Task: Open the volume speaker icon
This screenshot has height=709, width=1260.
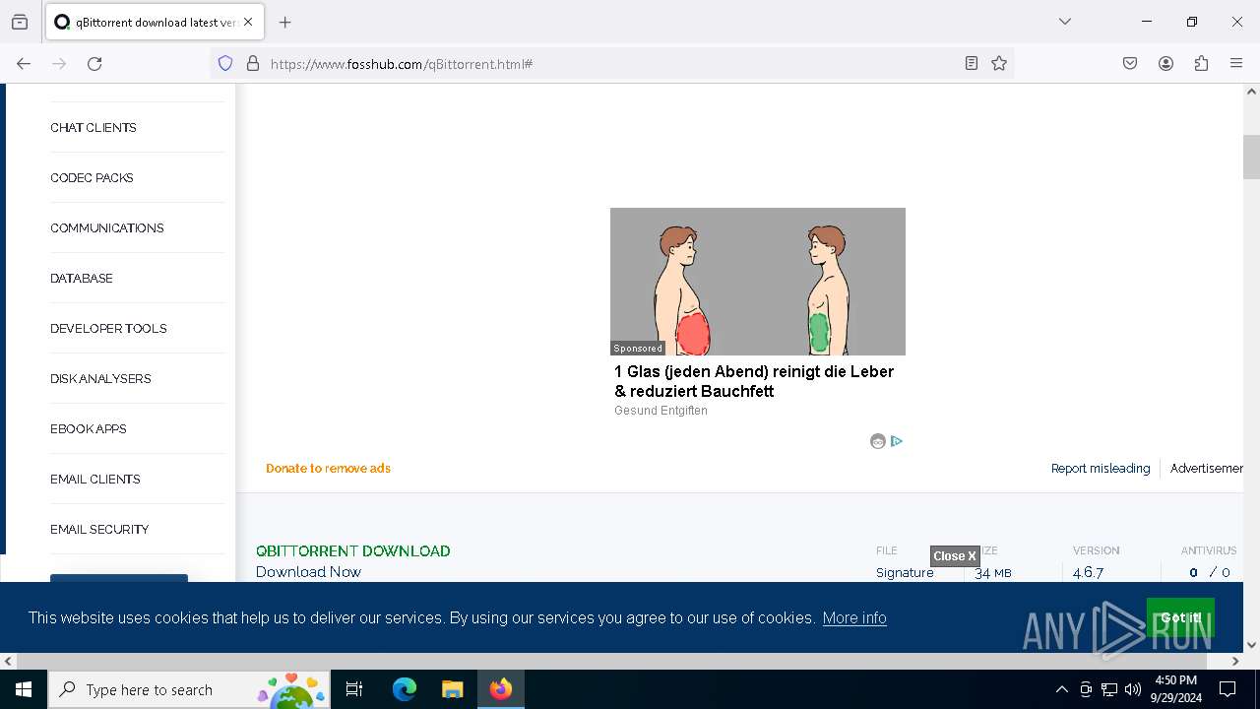Action: click(1133, 689)
